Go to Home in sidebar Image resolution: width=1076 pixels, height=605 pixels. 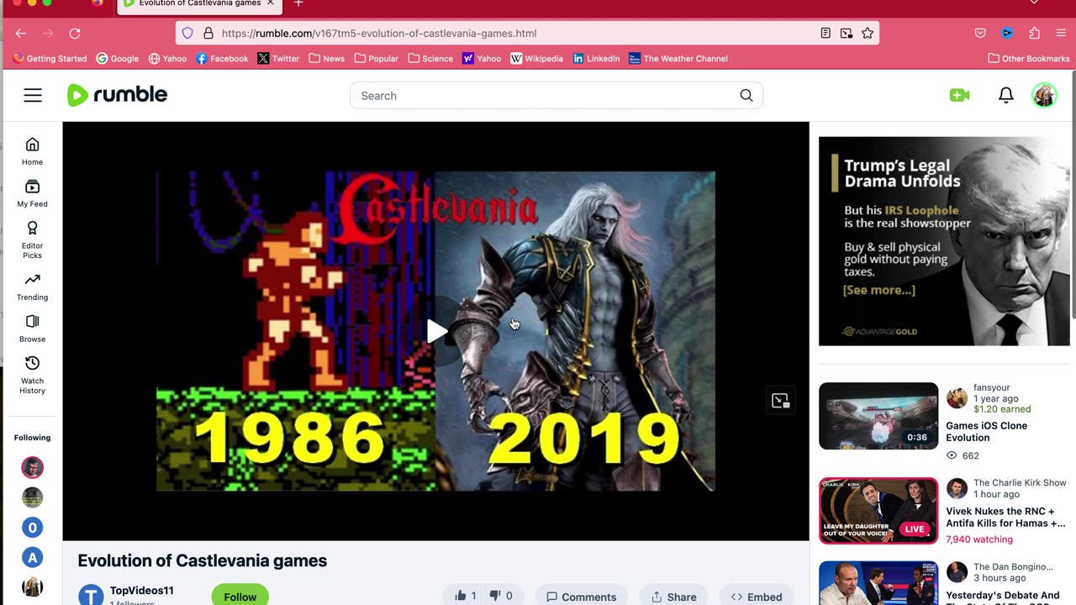(x=32, y=151)
